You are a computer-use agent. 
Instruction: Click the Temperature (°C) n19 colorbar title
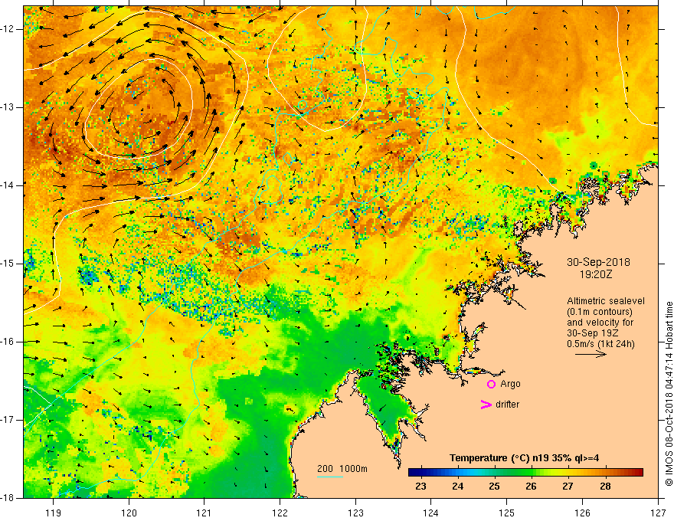click(x=524, y=458)
